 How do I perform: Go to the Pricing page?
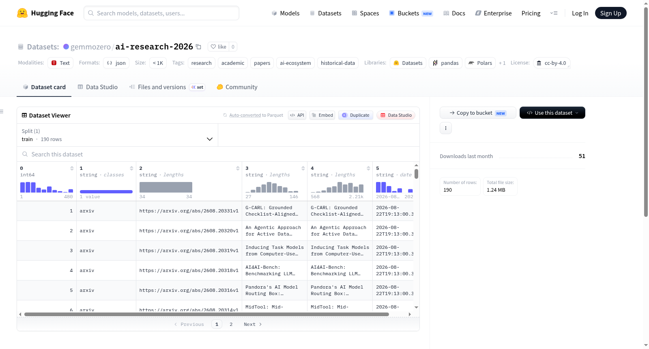click(x=531, y=13)
